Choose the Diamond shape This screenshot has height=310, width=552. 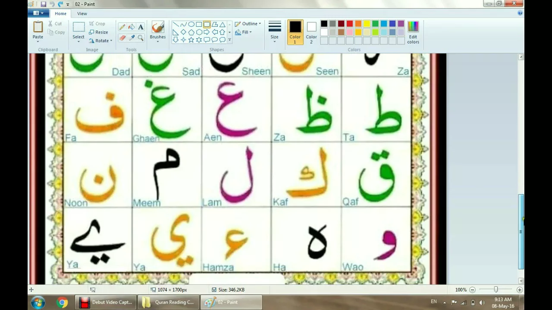183,32
